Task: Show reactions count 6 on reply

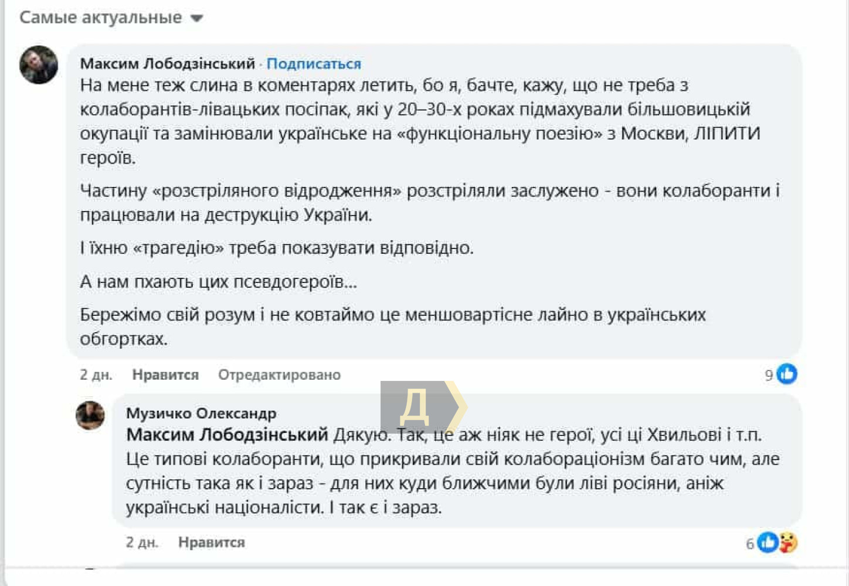Action: pyautogui.click(x=750, y=544)
